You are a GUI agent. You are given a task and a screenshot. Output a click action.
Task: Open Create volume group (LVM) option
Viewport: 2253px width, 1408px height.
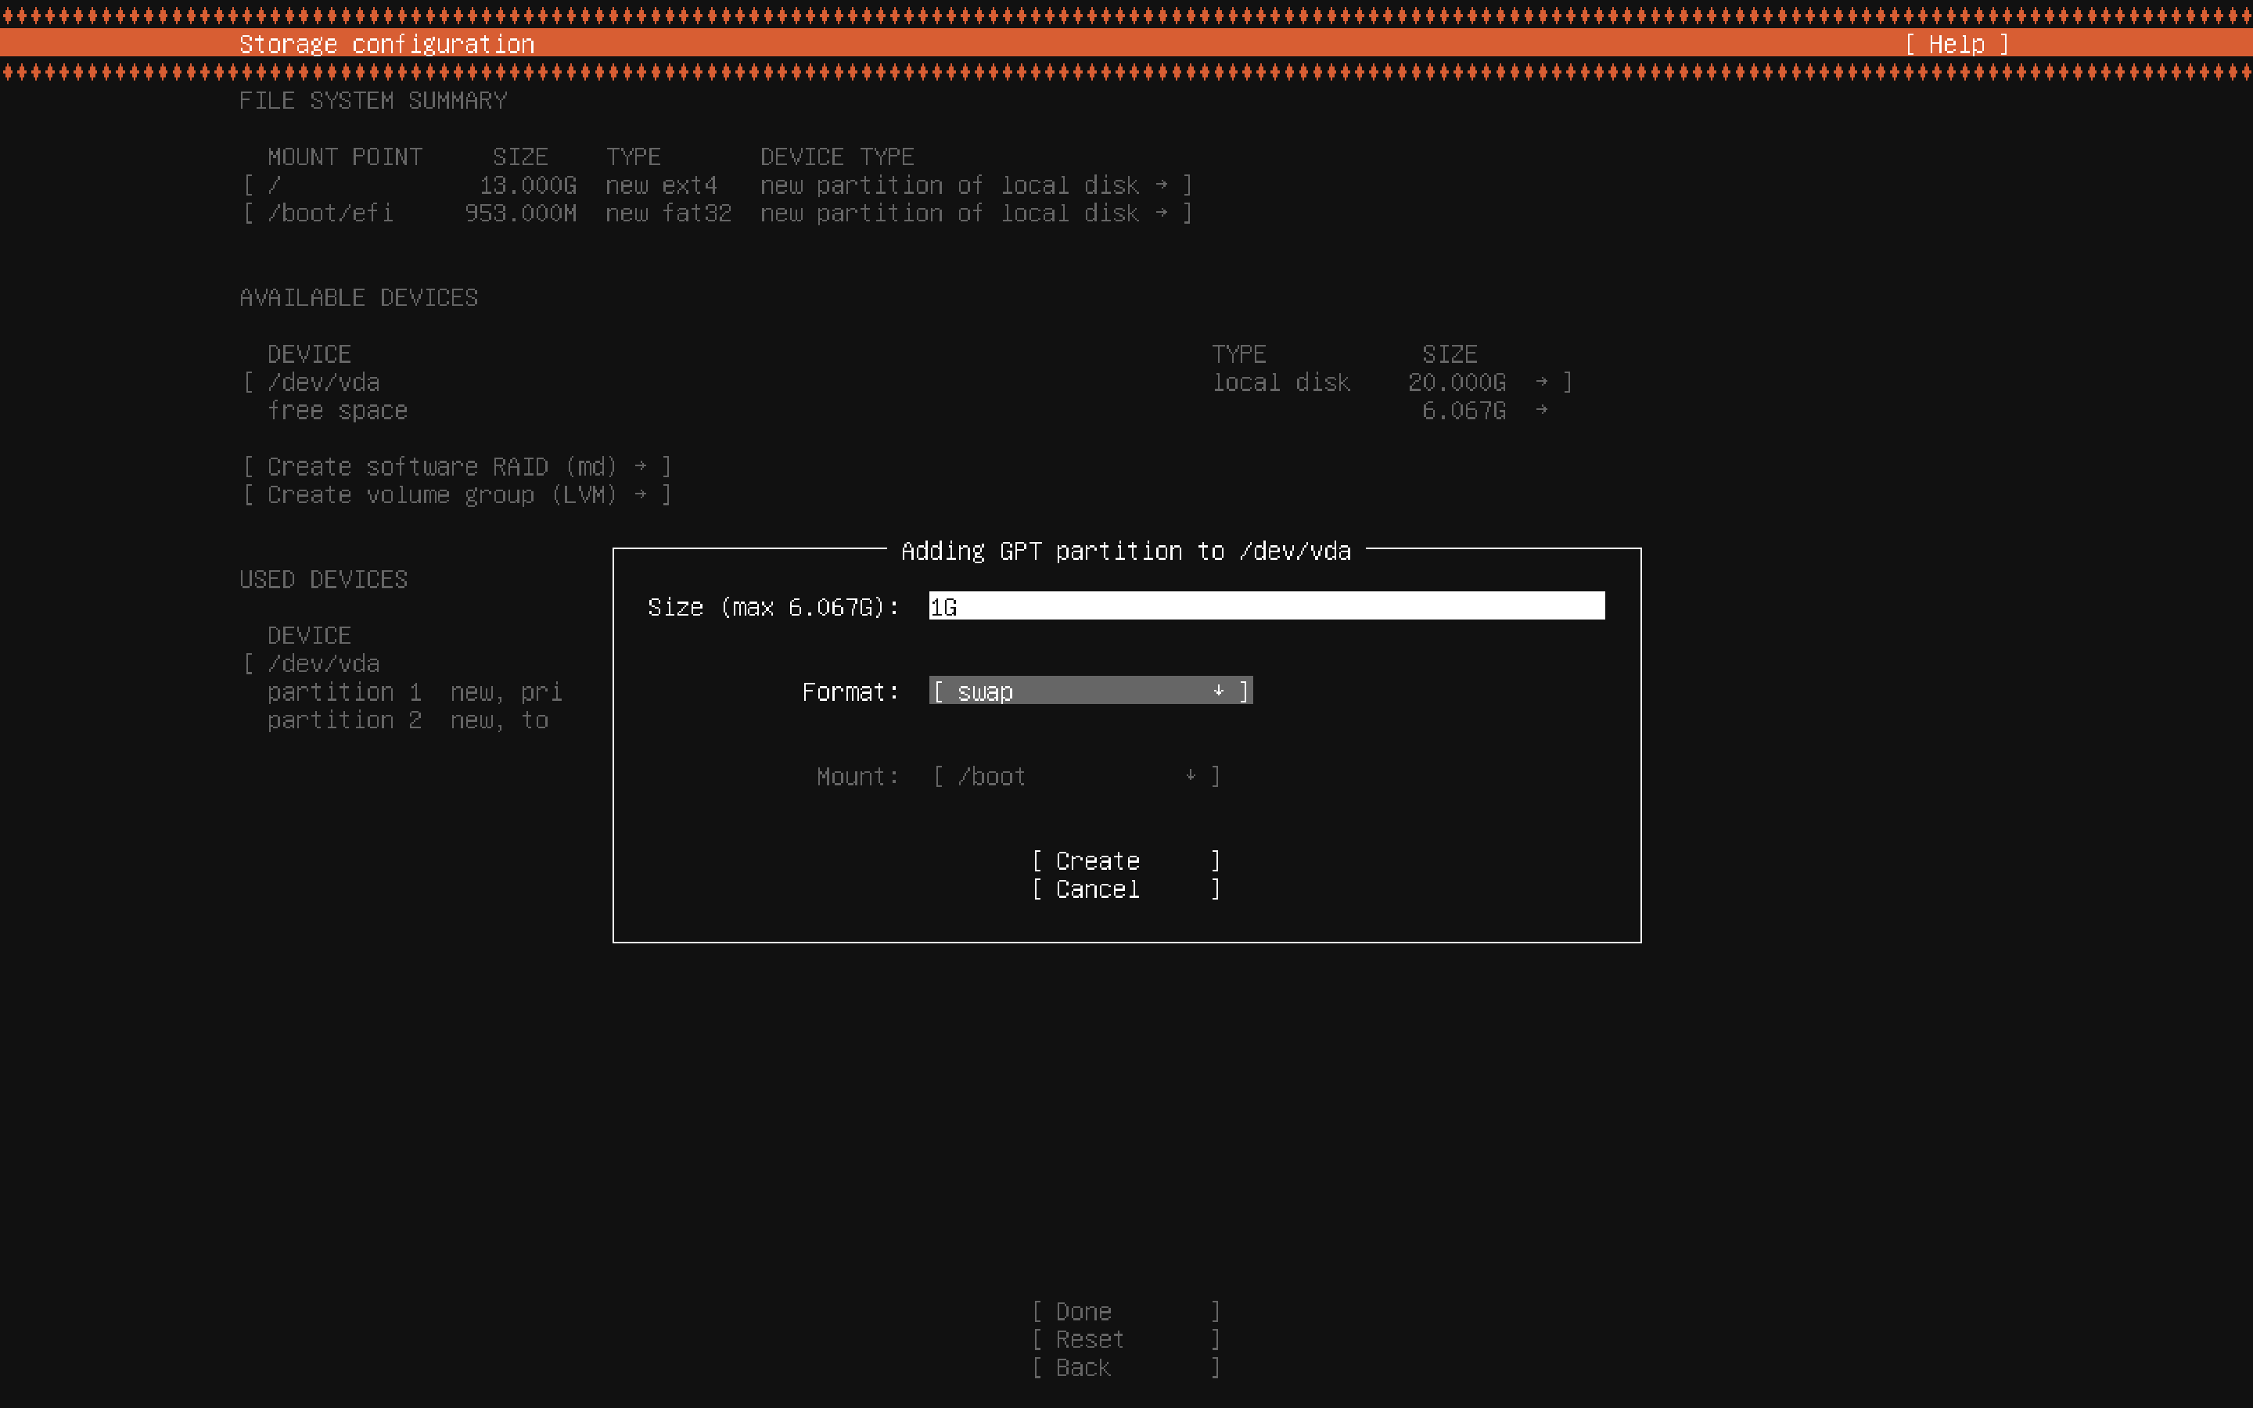tap(456, 494)
